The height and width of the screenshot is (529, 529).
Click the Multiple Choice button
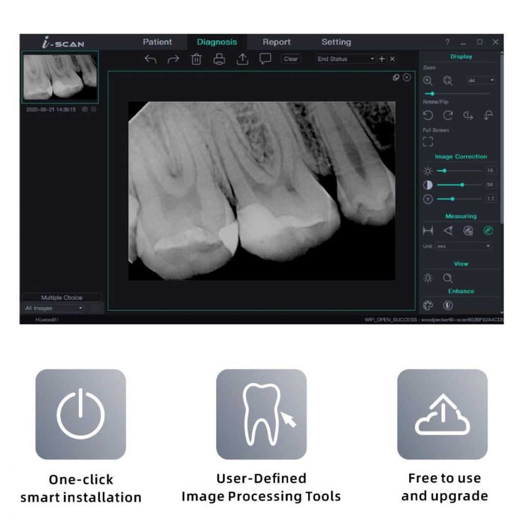(x=62, y=297)
